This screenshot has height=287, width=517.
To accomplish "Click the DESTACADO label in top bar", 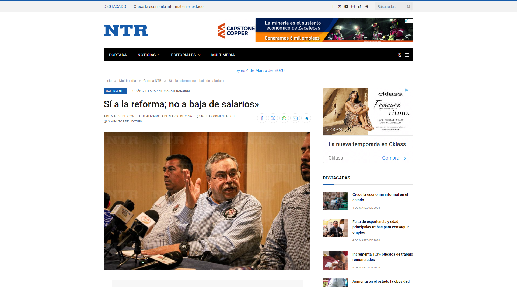I will coord(115,6).
